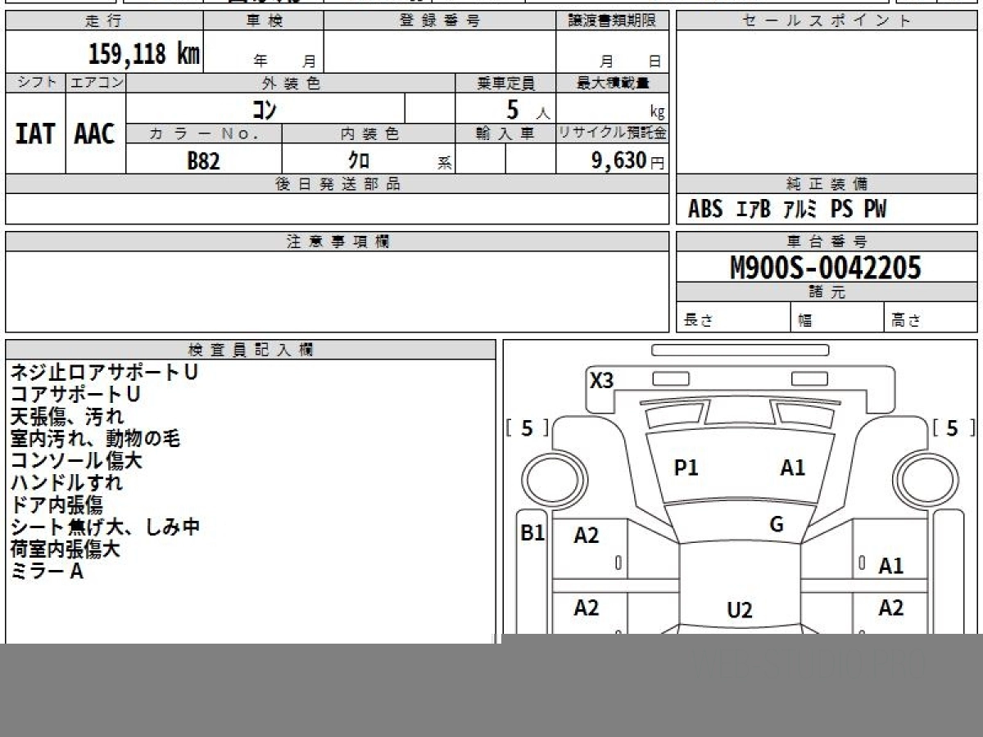The image size is (983, 737).
Task: Click the 輸入車 header
Action: point(505,134)
